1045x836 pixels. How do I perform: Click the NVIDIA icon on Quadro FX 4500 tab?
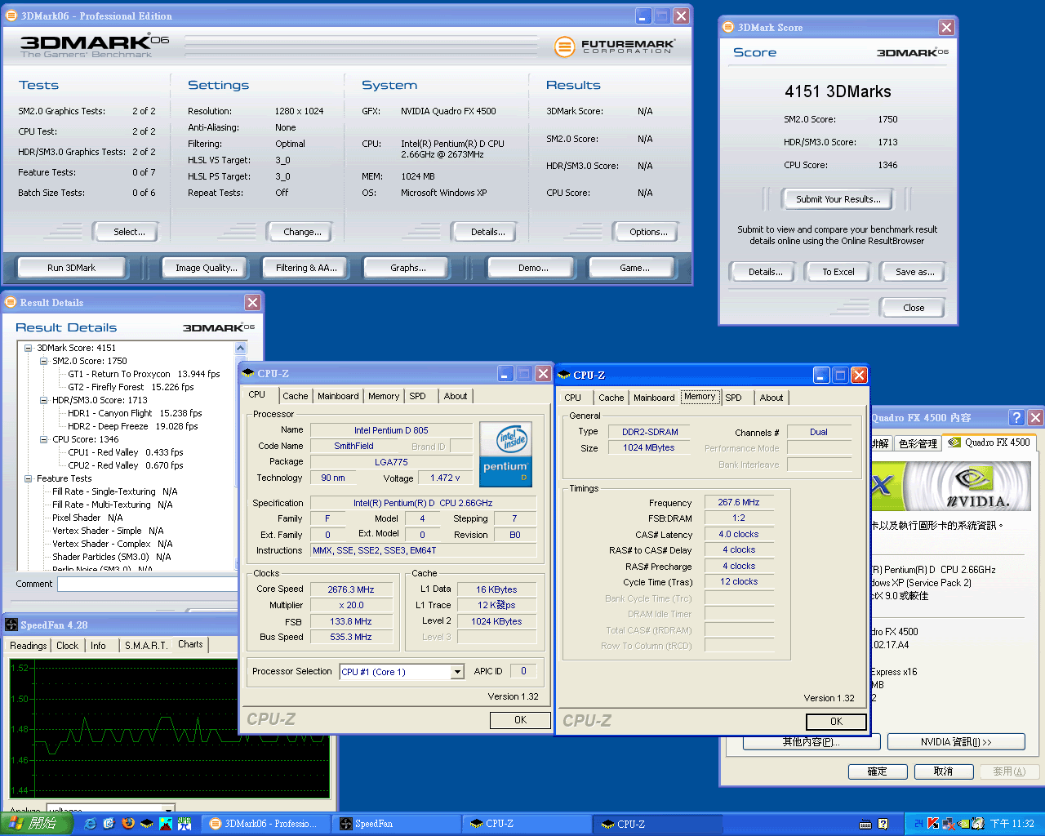954,442
